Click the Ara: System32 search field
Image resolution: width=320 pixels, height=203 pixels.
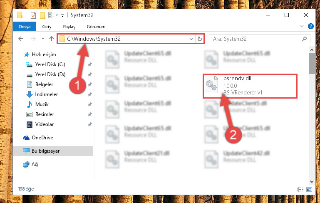tap(256, 39)
